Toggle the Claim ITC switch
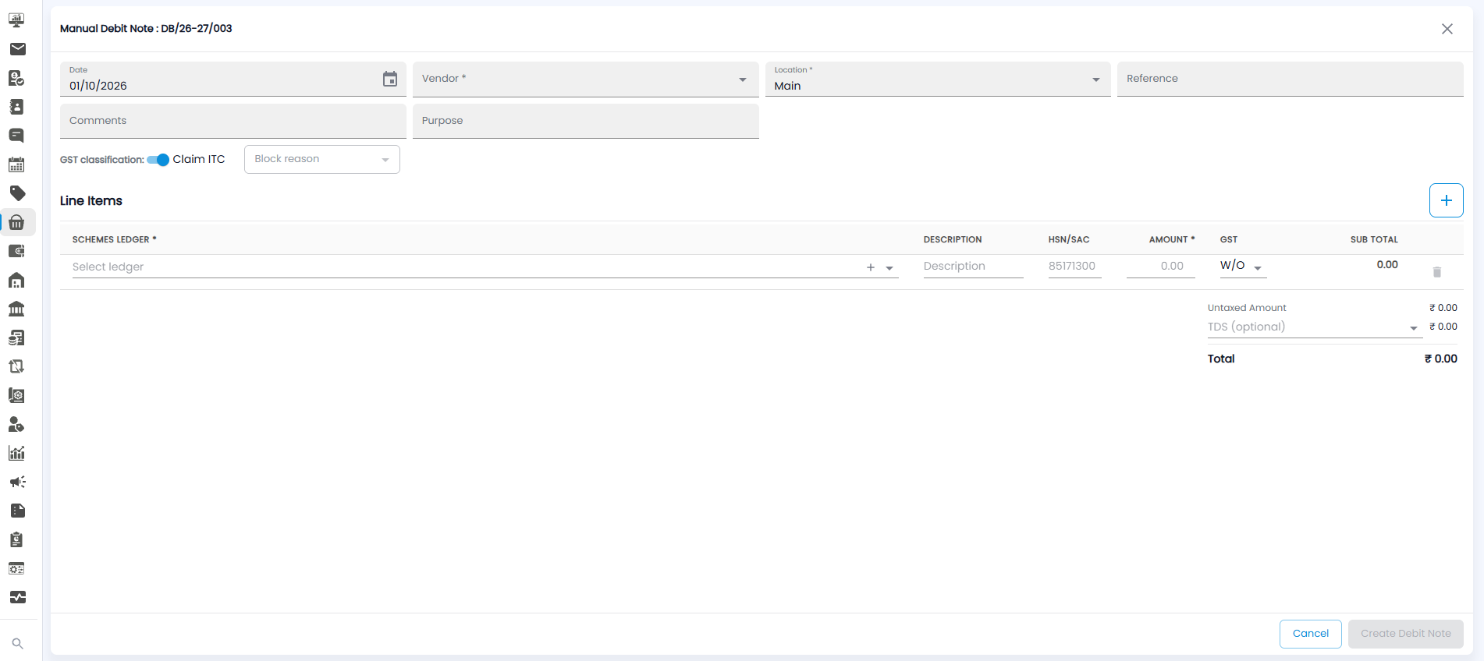The width and height of the screenshot is (1484, 661). coord(158,160)
